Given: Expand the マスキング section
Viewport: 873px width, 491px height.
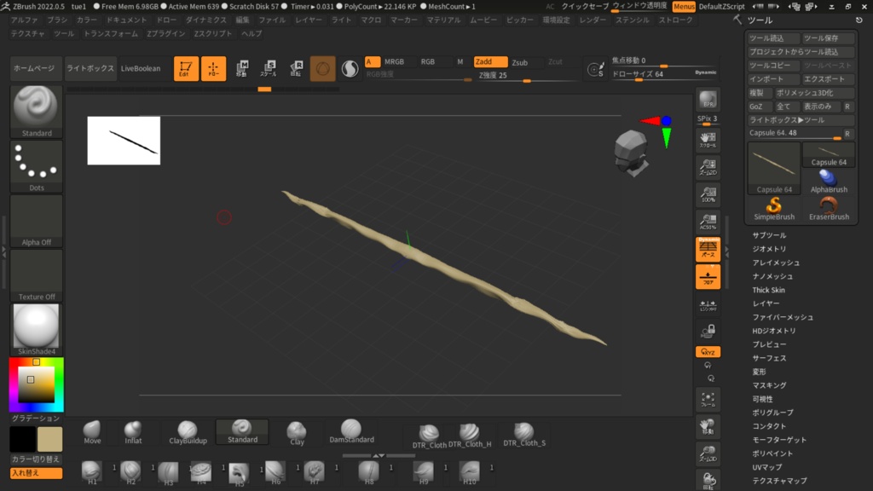Looking at the screenshot, I should coord(770,385).
